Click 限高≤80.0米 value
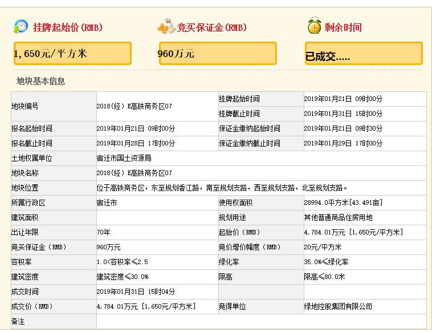The height and width of the screenshot is (332, 432). [x=324, y=277]
